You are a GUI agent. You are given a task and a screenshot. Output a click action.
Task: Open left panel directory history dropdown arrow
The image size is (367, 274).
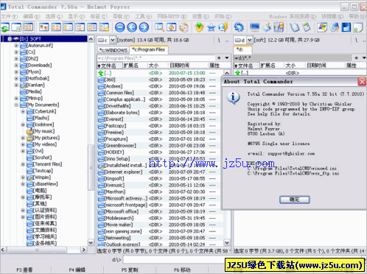(227, 58)
